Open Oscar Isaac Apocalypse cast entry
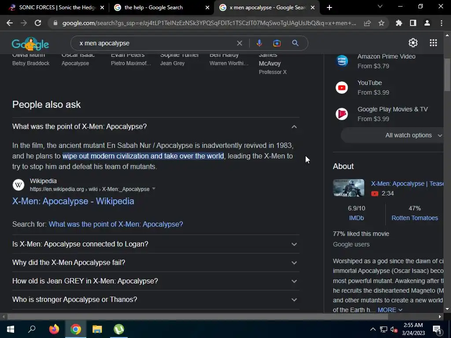 pyautogui.click(x=78, y=59)
